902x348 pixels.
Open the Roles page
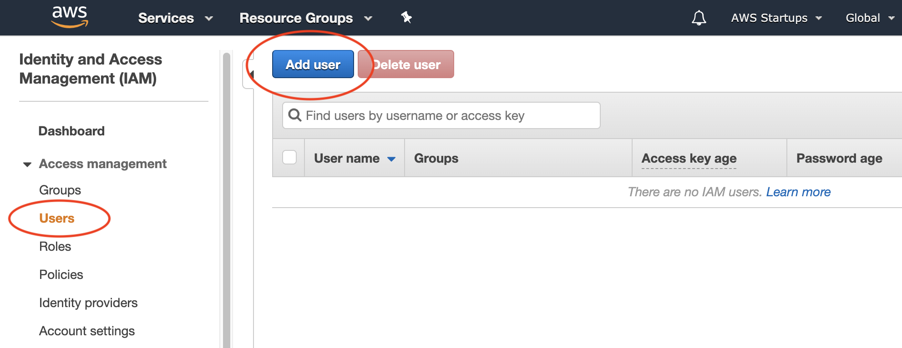point(55,247)
